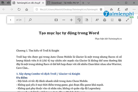Image resolution: width=138 pixels, height=92 pixels.
Task: Start Read aloud for the PDF
Action: point(97,20)
